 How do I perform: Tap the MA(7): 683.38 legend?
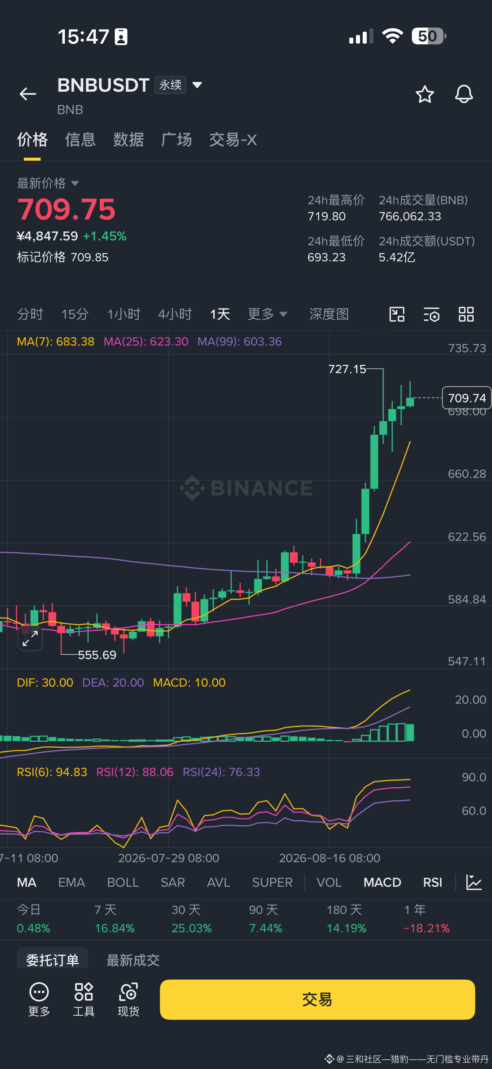pyautogui.click(x=56, y=341)
